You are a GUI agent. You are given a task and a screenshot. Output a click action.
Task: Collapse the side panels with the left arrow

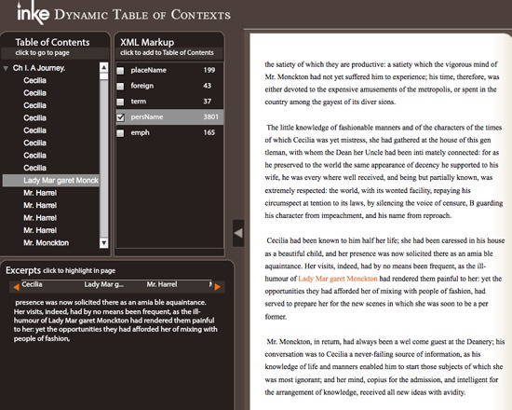pyautogui.click(x=238, y=233)
